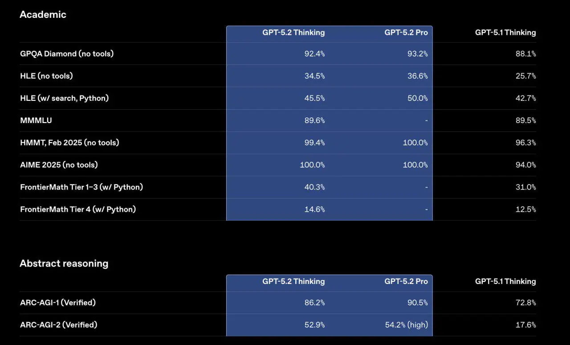Select the GPT-5.2 Thinking header in Academic table
This screenshot has height=345, width=570.
click(x=293, y=33)
